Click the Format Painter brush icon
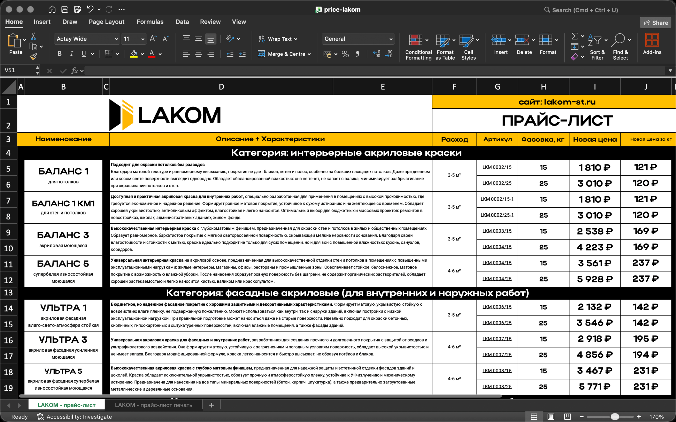This screenshot has height=422, width=676. pos(33,57)
